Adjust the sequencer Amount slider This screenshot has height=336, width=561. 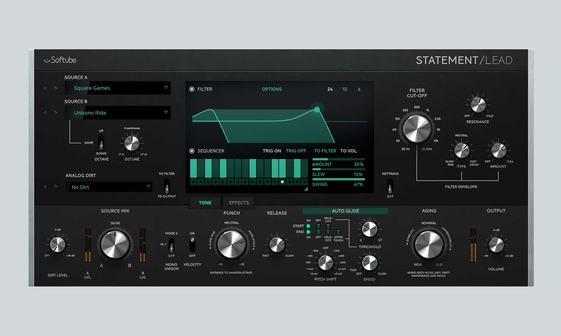[339, 159]
